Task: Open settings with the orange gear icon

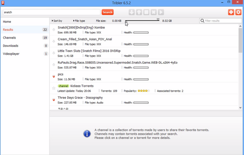Action: coord(238,12)
